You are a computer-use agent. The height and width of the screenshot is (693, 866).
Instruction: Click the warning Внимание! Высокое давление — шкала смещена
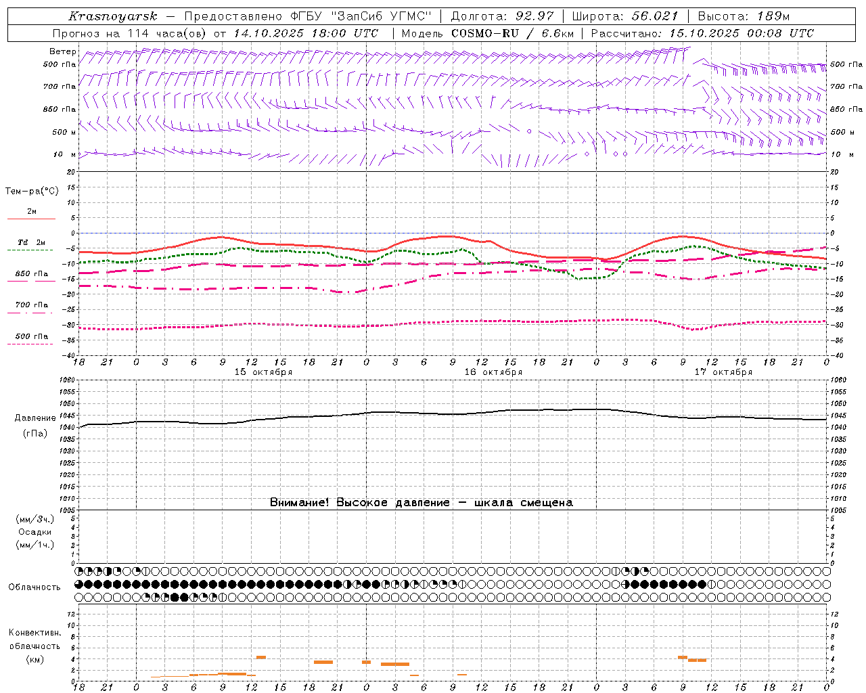click(x=421, y=502)
